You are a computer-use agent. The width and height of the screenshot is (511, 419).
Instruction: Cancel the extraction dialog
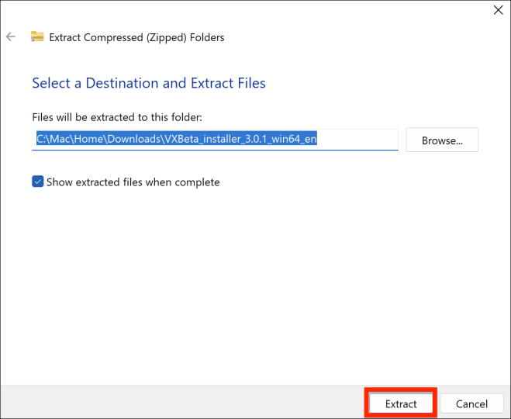[x=471, y=403]
